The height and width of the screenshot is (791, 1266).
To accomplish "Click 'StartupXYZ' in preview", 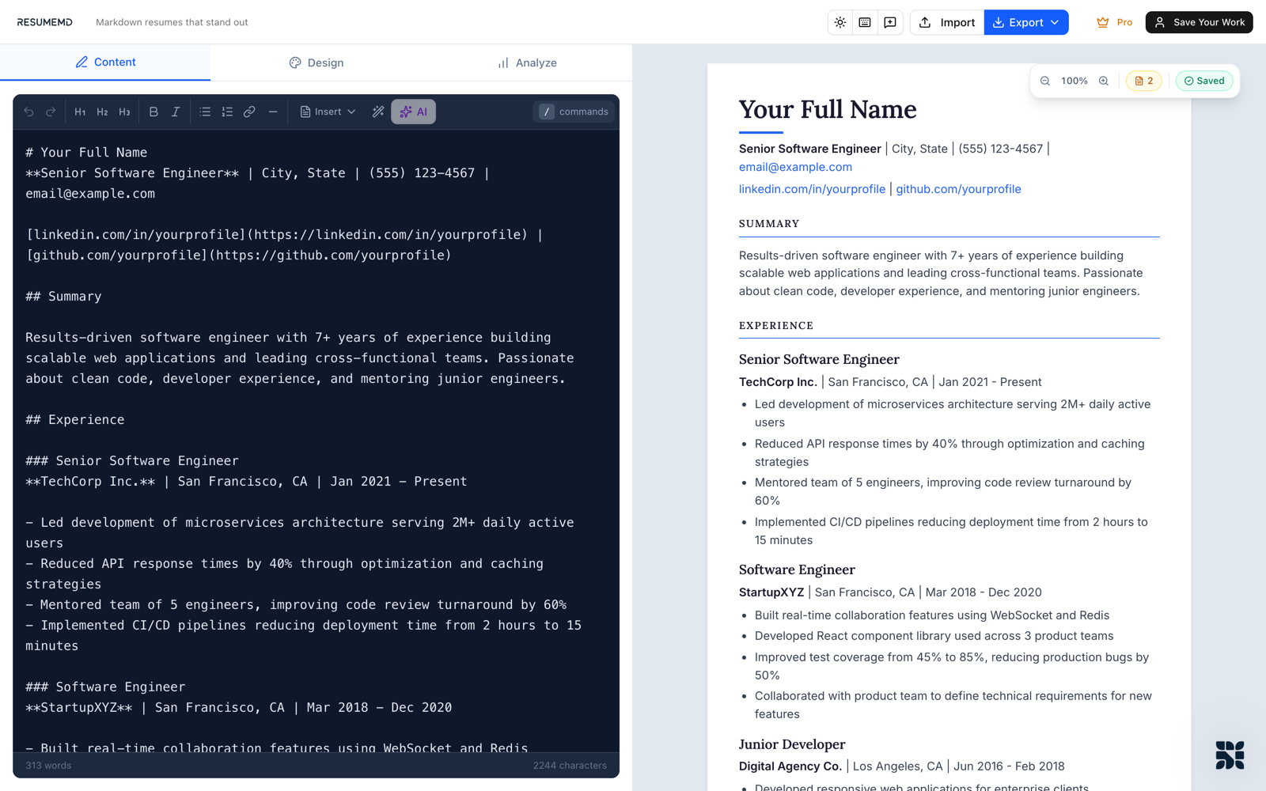I will tap(771, 592).
